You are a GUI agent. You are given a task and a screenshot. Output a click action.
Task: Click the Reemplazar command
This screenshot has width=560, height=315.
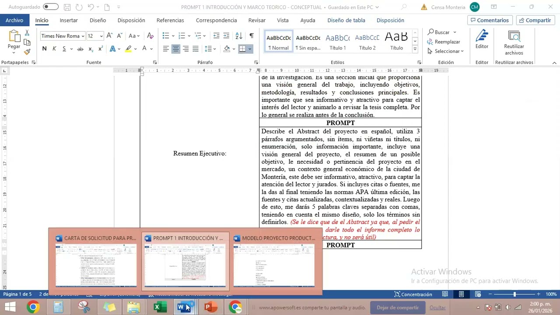(444, 42)
